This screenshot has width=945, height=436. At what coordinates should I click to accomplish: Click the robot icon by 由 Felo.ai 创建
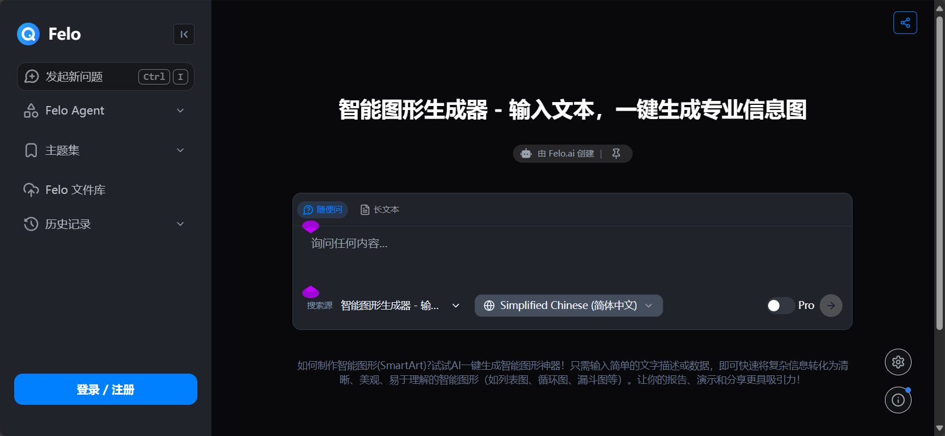(526, 154)
